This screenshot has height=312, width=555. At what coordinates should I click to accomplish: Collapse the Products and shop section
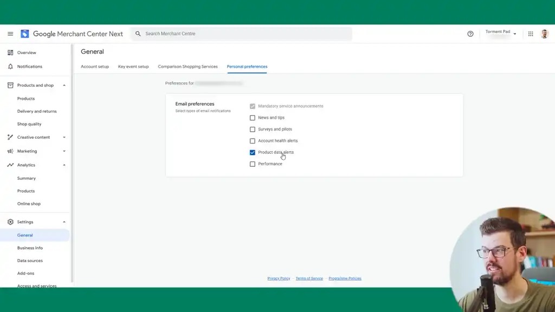tap(63, 85)
